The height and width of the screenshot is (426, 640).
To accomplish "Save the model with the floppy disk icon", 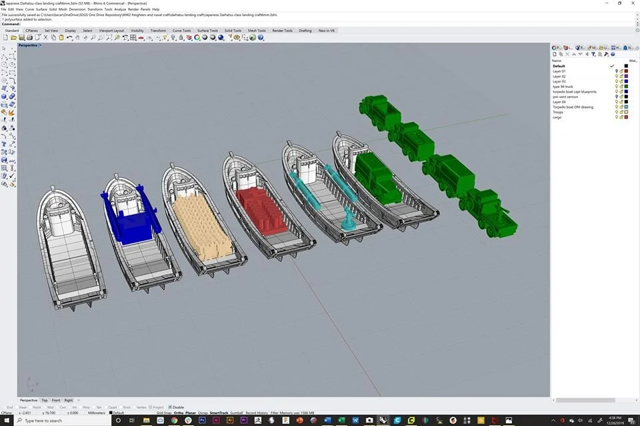I will (x=21, y=37).
